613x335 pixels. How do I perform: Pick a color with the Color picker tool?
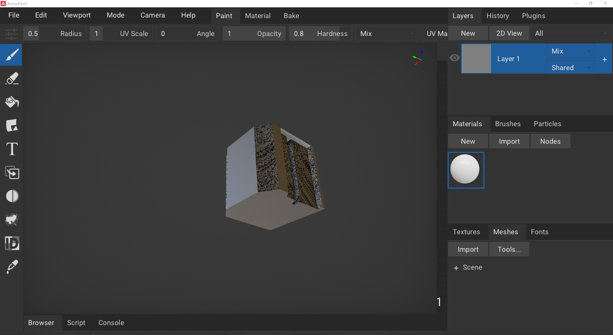[11, 266]
